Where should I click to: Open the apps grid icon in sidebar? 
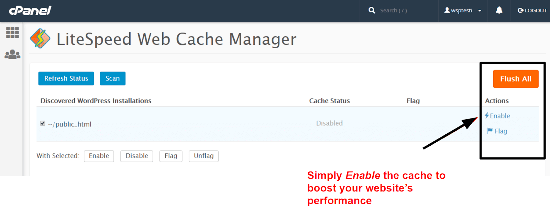[12, 33]
